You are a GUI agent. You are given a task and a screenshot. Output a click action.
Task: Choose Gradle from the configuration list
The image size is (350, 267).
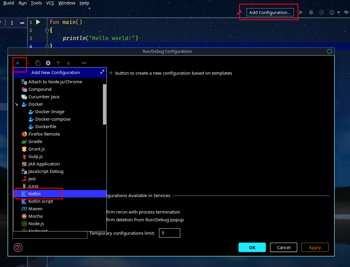point(60,142)
